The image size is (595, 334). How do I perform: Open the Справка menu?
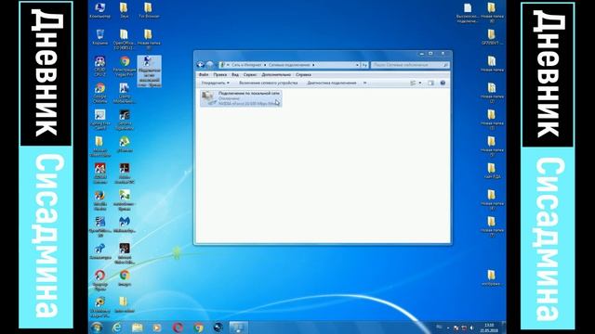coord(303,75)
